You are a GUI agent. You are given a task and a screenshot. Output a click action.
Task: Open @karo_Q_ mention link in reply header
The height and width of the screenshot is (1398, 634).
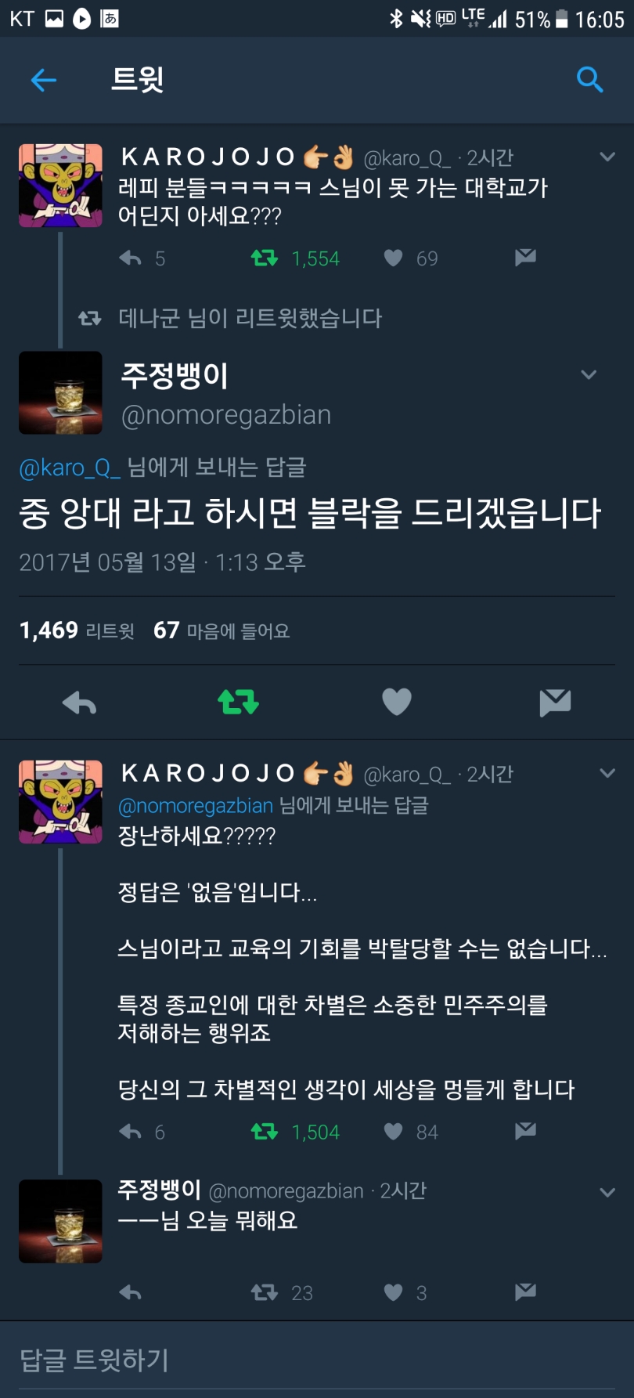click(x=70, y=468)
